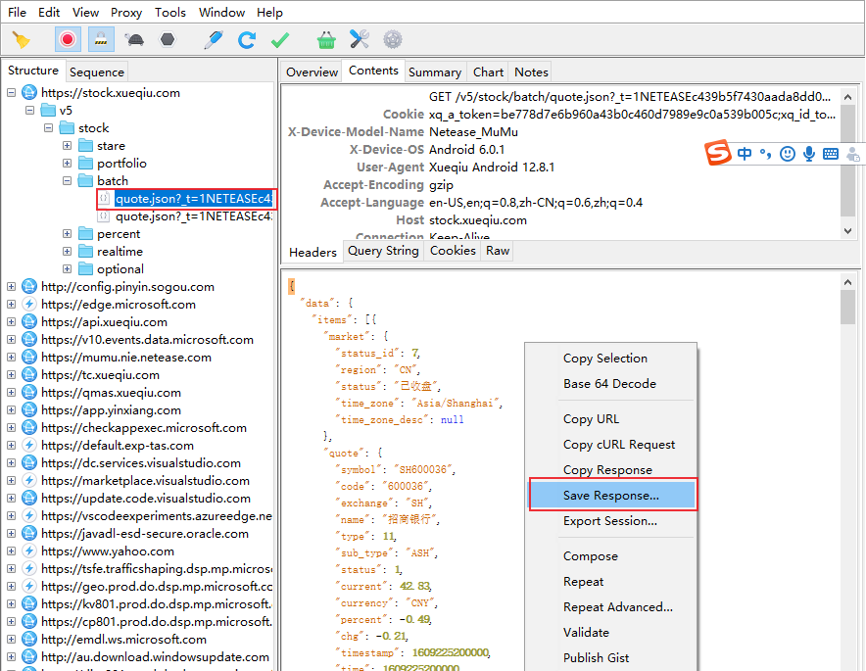Screen dimensions: 866x671
Task: Click the response pane vertical scrollbar
Action: (x=847, y=470)
